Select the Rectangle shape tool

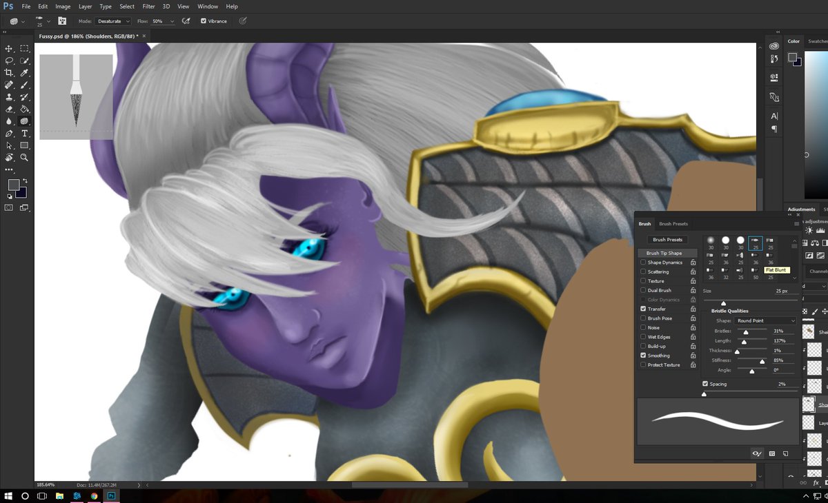click(24, 145)
